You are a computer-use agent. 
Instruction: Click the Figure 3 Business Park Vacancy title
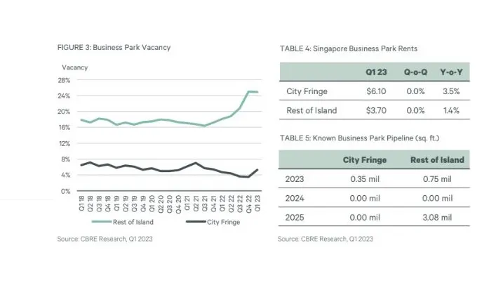pos(114,47)
